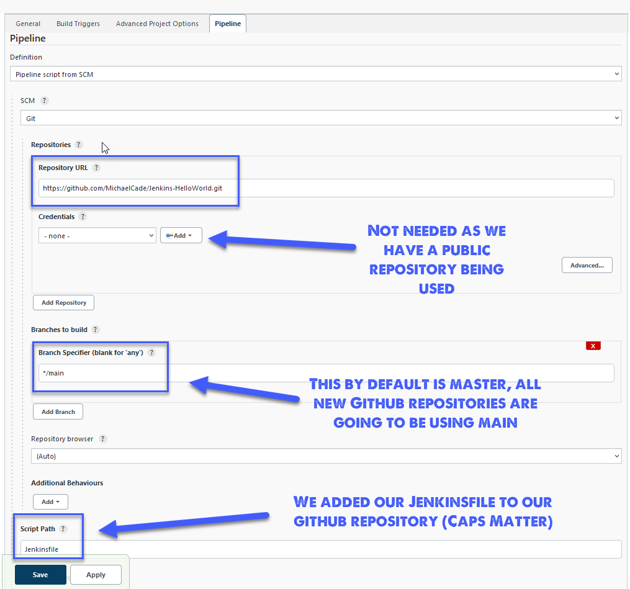Go to Build Triggers tab

click(78, 24)
